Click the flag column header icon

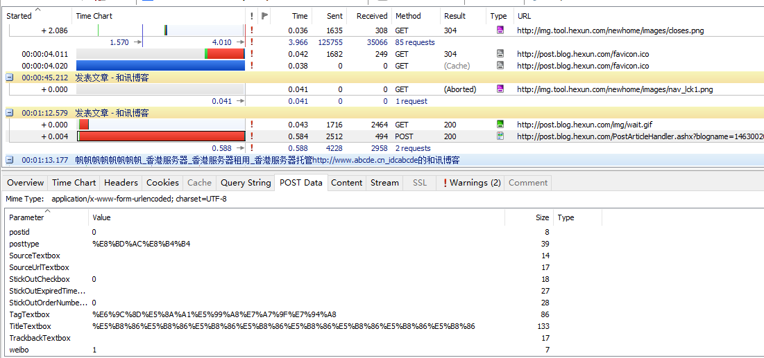(265, 16)
